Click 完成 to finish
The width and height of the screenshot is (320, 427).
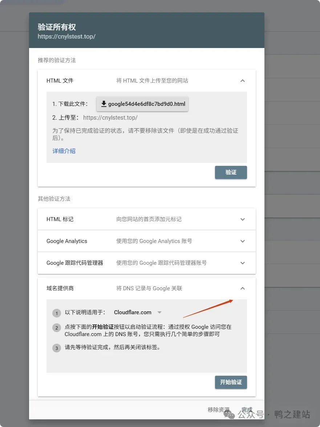(x=247, y=410)
